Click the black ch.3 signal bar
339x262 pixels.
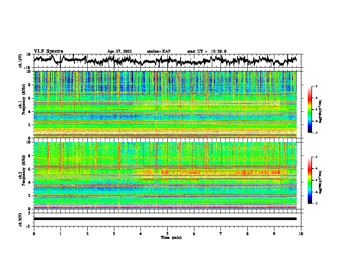click(165, 219)
